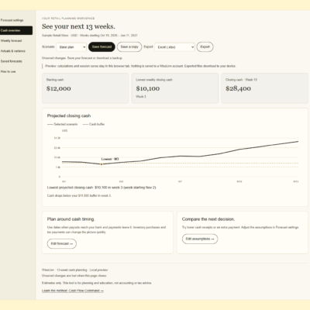310x310 pixels.
Task: Open the Scenario dropdown showing Base plan
Action: click(x=71, y=47)
